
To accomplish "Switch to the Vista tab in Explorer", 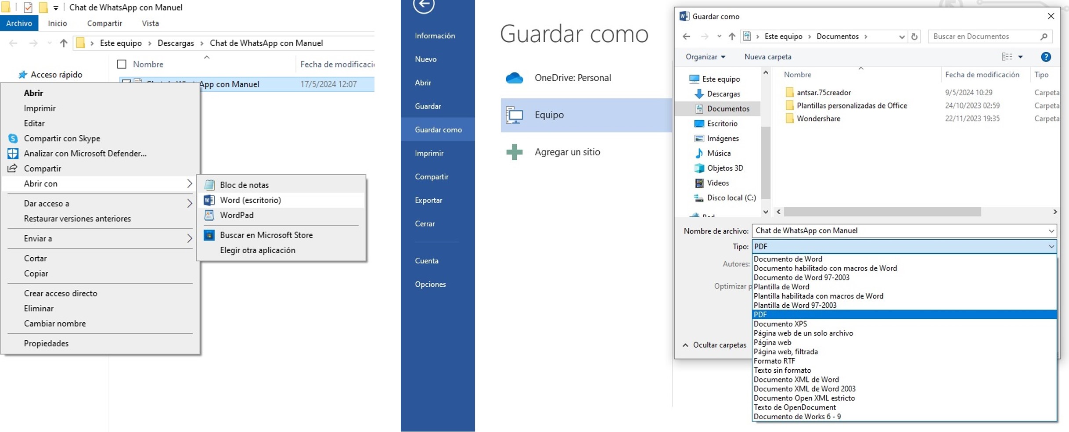I will click(150, 23).
